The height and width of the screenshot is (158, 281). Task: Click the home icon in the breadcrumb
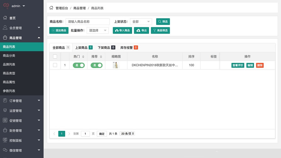click(51, 8)
